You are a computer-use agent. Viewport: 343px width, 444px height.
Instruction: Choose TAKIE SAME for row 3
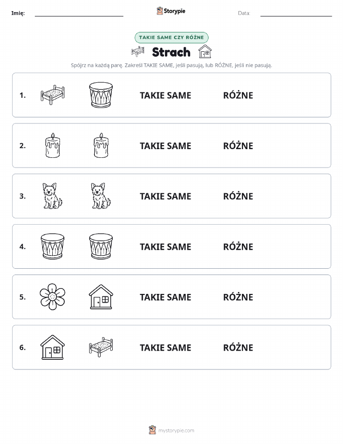point(165,196)
